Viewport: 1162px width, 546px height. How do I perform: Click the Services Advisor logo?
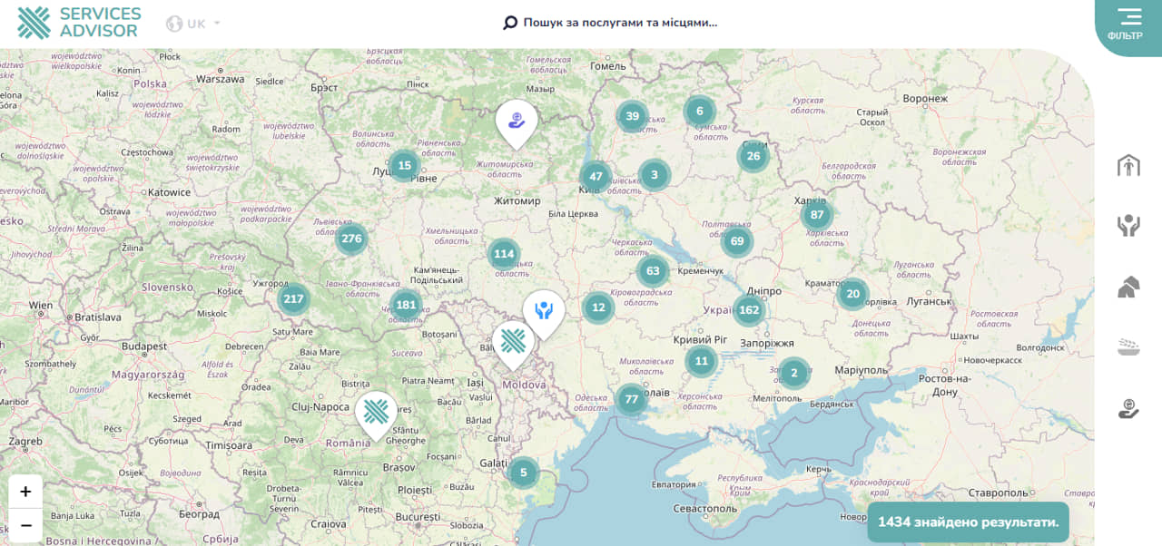point(80,23)
